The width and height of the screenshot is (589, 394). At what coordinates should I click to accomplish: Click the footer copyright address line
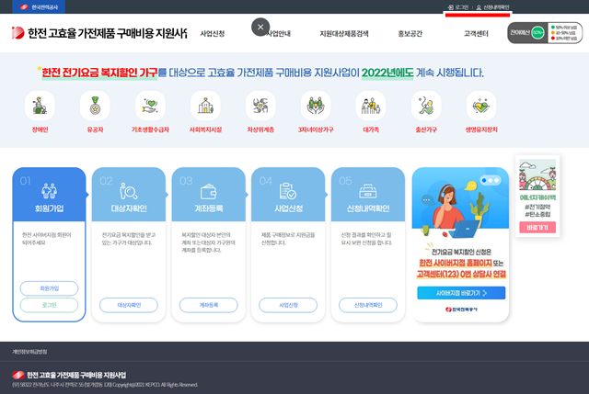[105, 385]
